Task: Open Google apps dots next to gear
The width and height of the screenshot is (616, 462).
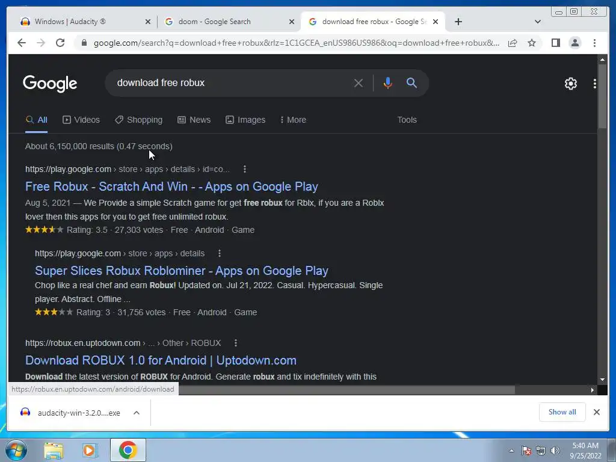Action: tap(594, 83)
